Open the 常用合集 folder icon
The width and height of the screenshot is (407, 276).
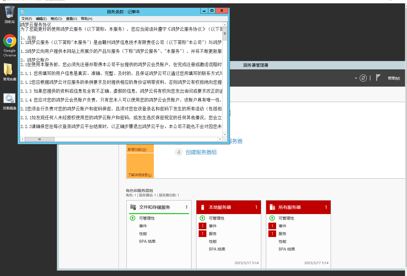pyautogui.click(x=10, y=72)
